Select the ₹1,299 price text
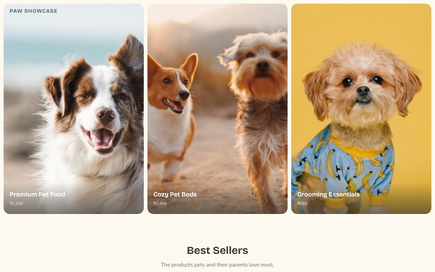 [16, 203]
